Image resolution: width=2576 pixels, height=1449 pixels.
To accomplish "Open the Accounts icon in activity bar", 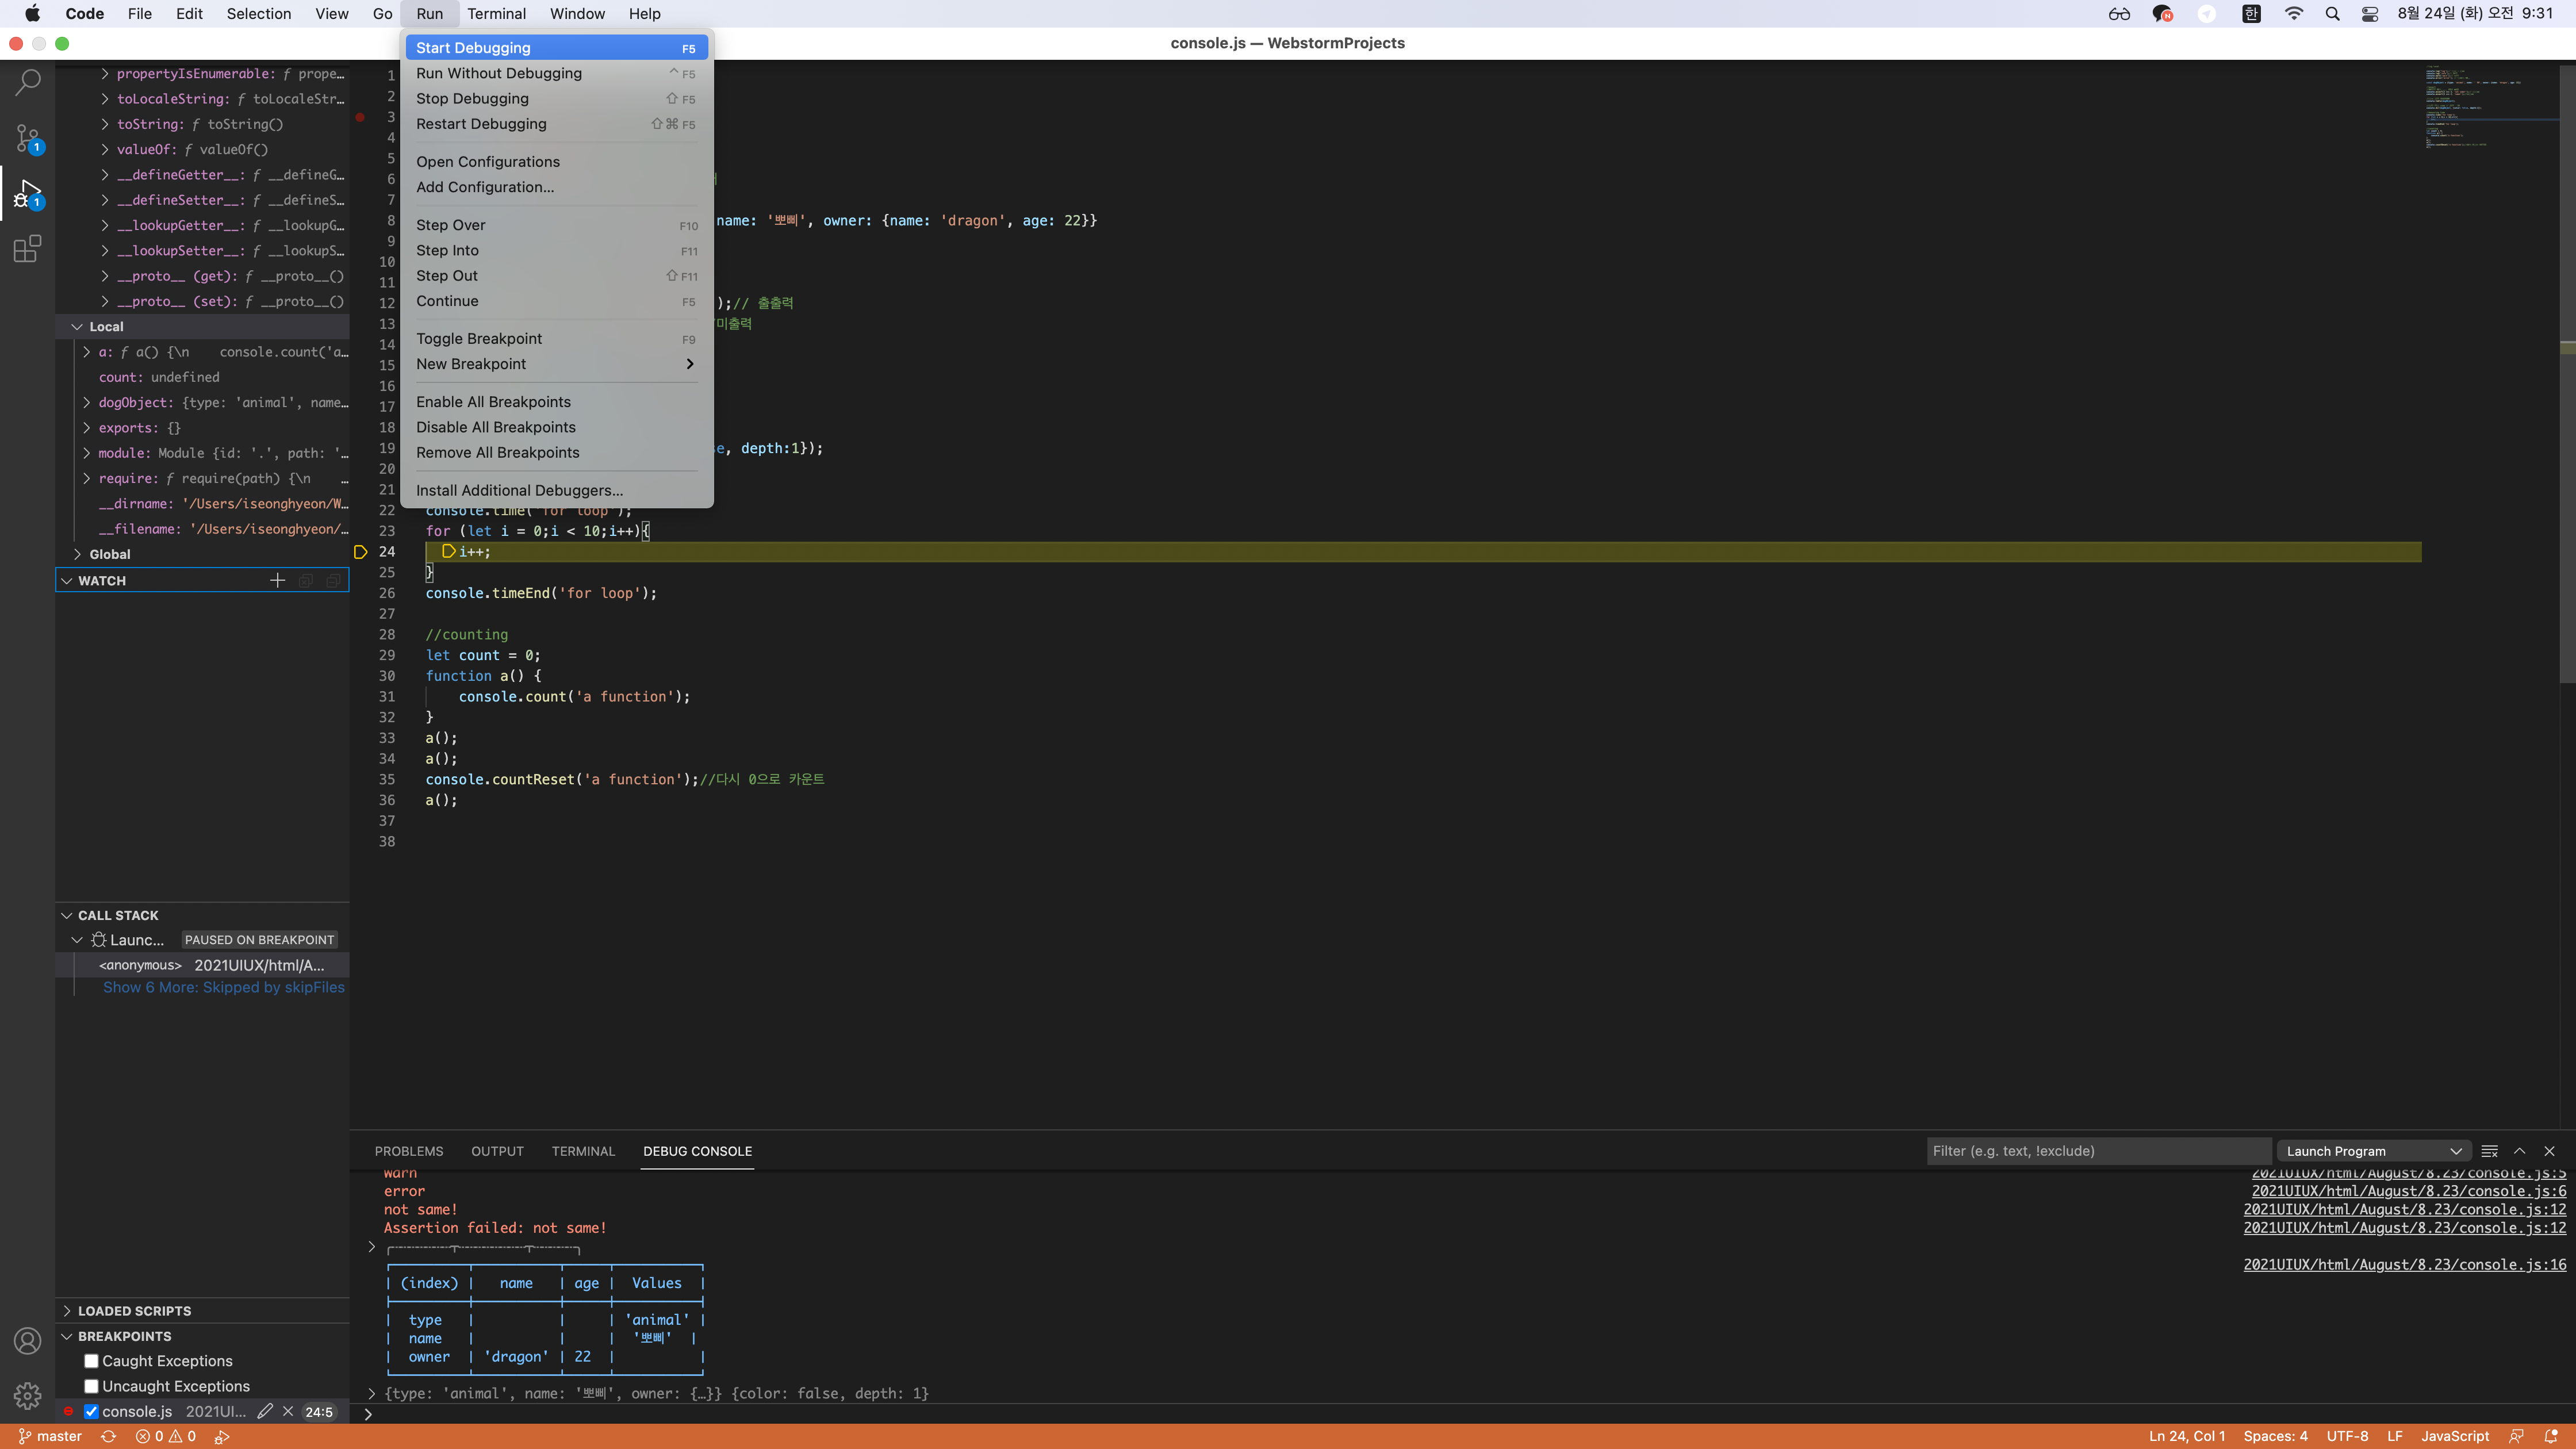I will [28, 1341].
